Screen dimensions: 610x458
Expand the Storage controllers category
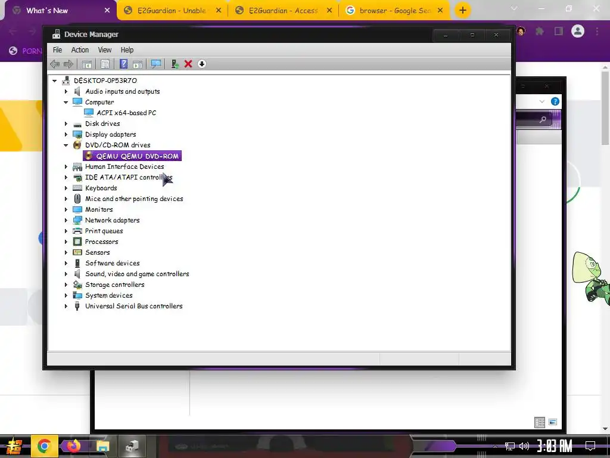66,284
